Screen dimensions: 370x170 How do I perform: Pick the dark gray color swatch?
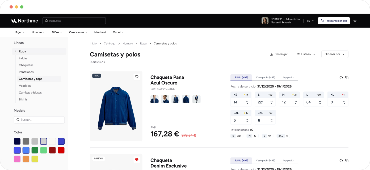[26, 141]
